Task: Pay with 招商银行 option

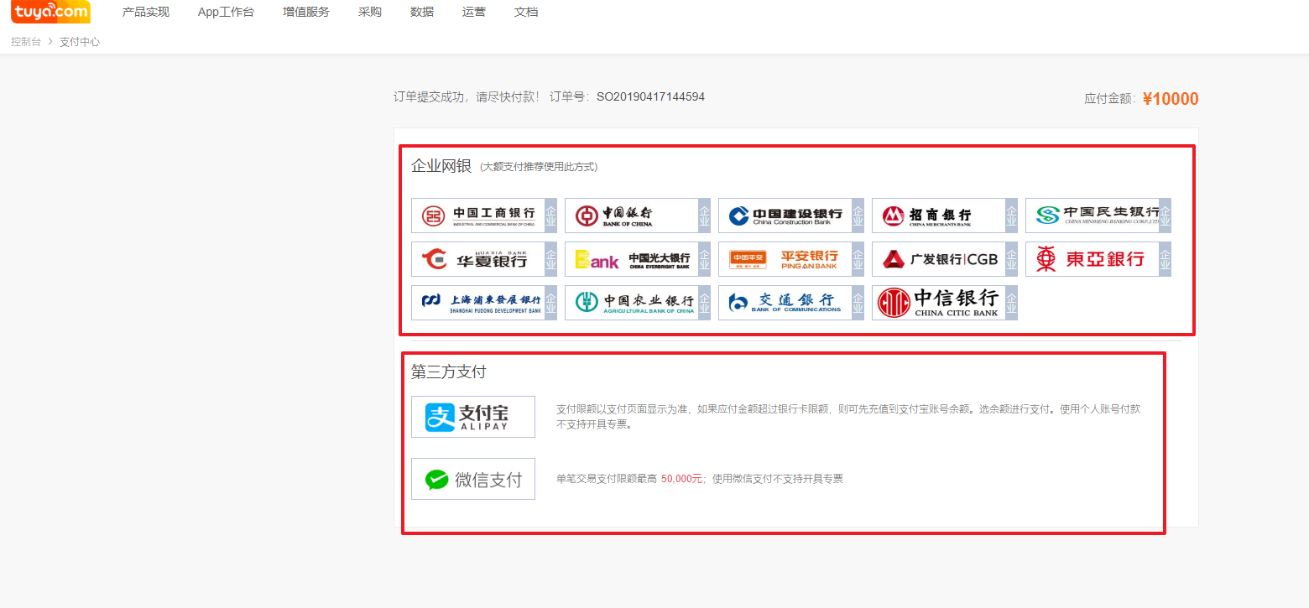Action: 945,216
